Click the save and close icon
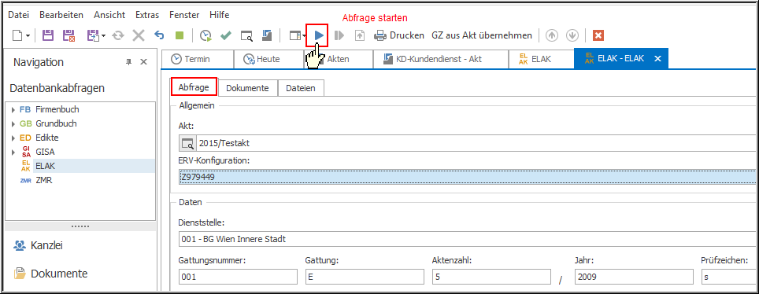 click(68, 35)
